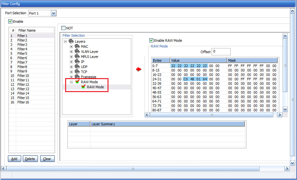Check the NOT checkbox
The width and height of the screenshot is (297, 180).
click(x=63, y=28)
